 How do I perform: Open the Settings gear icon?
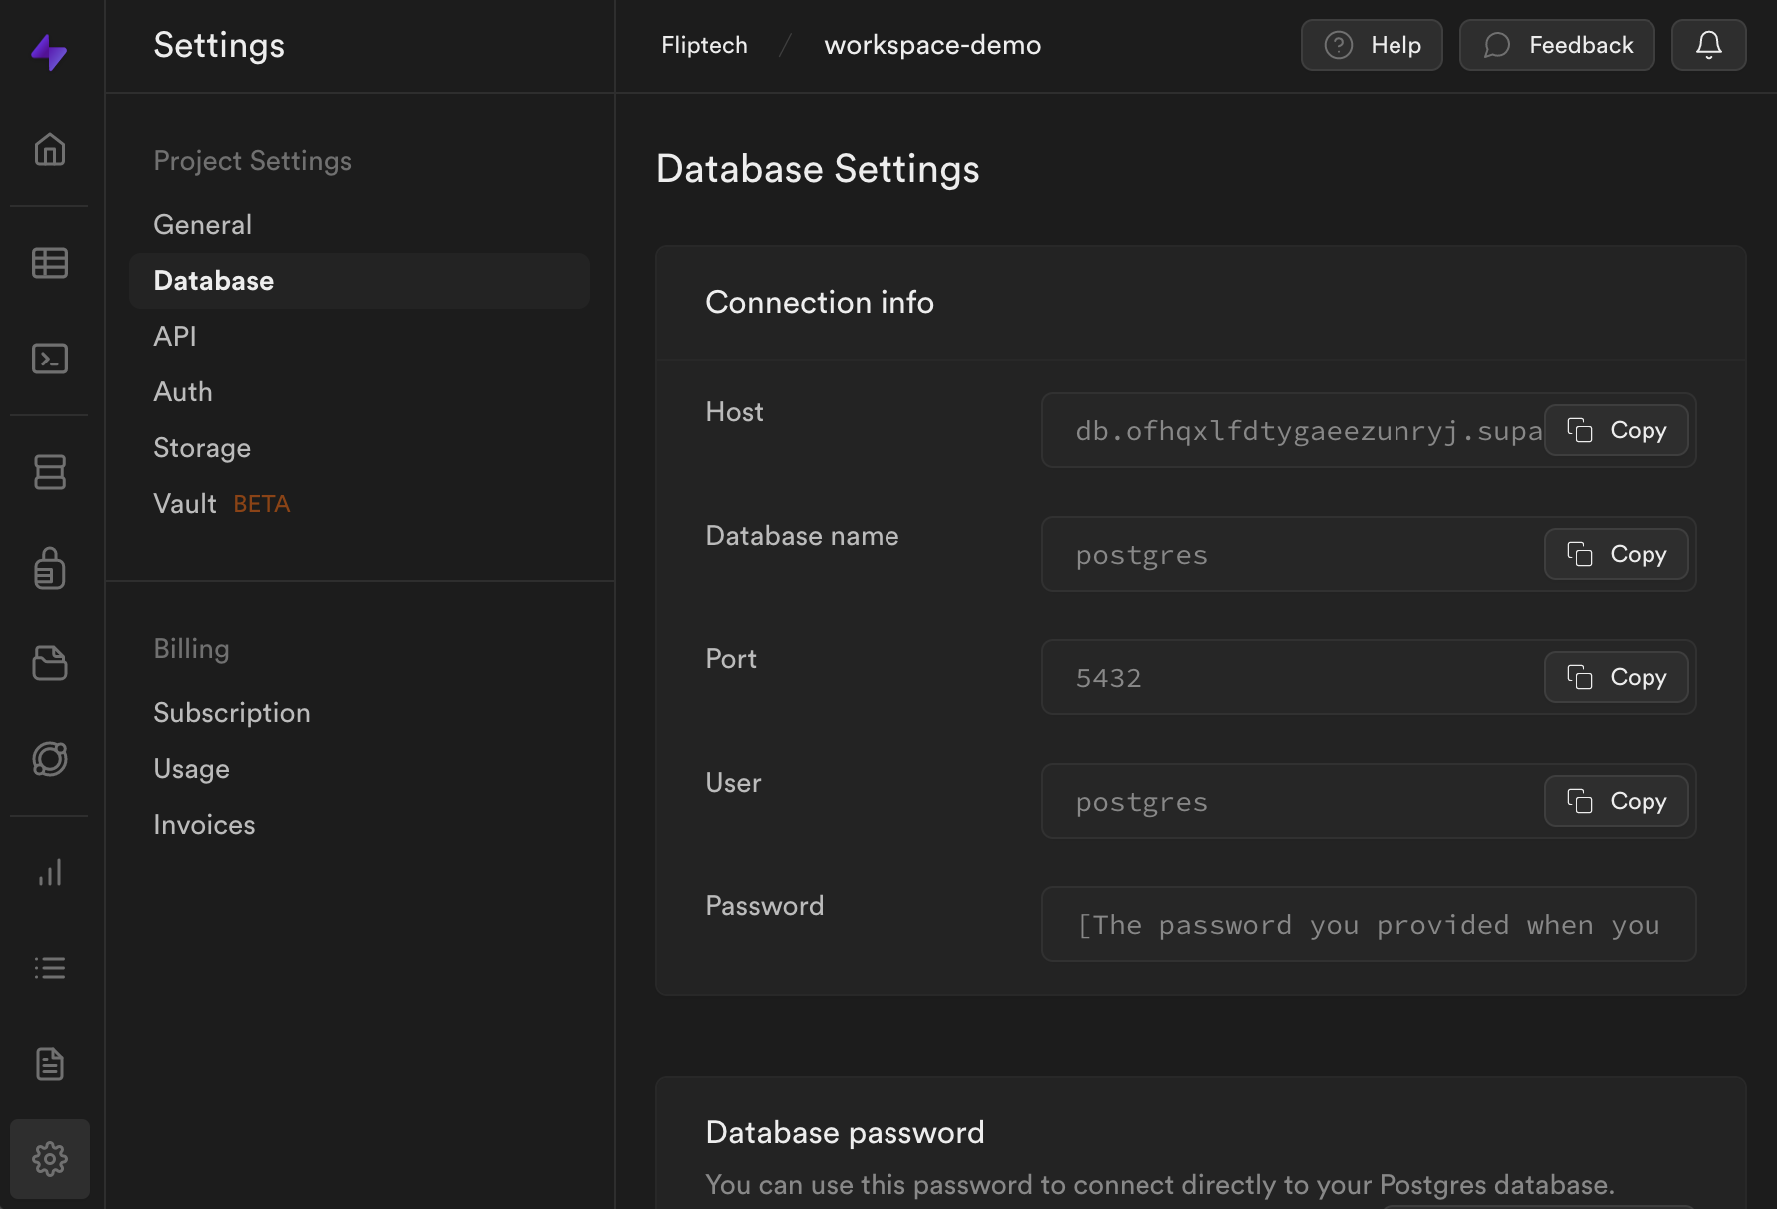tap(49, 1159)
